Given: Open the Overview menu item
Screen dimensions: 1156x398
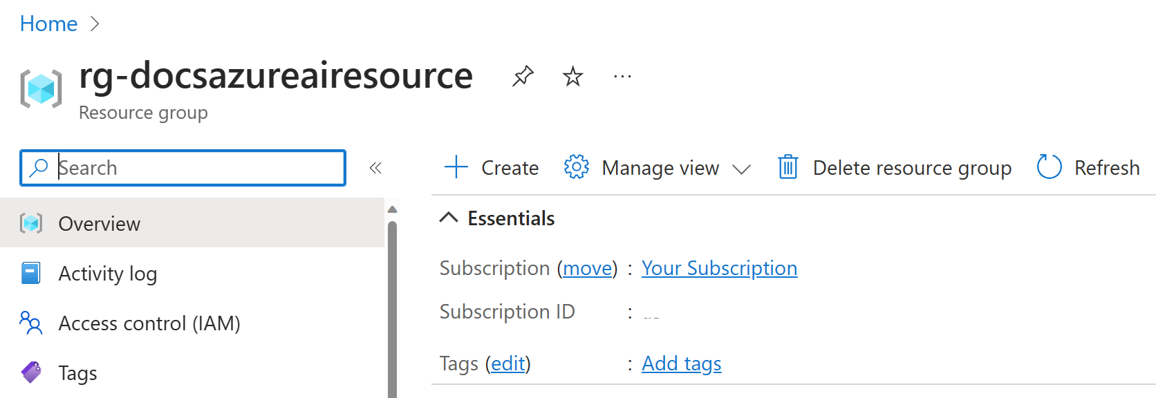Looking at the screenshot, I should click(x=192, y=223).
